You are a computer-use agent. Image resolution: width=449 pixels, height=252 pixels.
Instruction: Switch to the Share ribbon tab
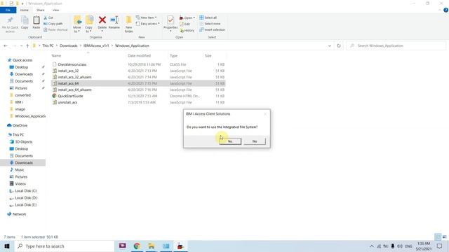click(x=41, y=10)
